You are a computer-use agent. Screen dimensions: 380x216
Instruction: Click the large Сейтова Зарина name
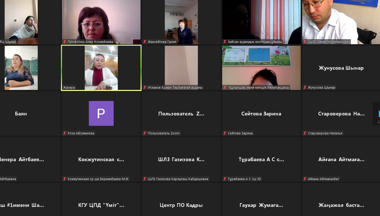pyautogui.click(x=261, y=114)
